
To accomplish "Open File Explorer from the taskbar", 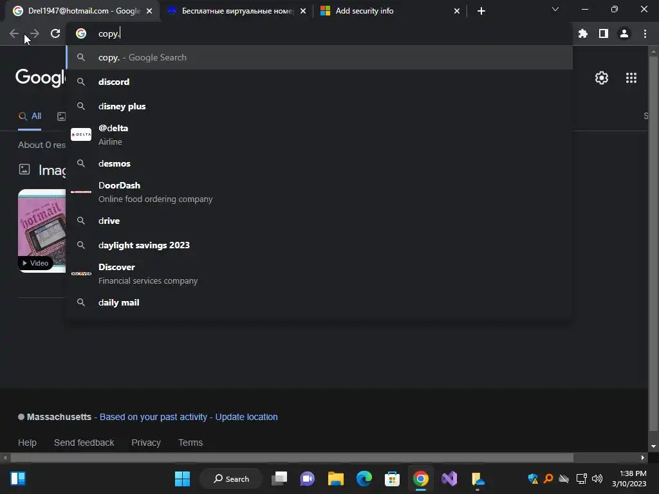I will [x=336, y=479].
